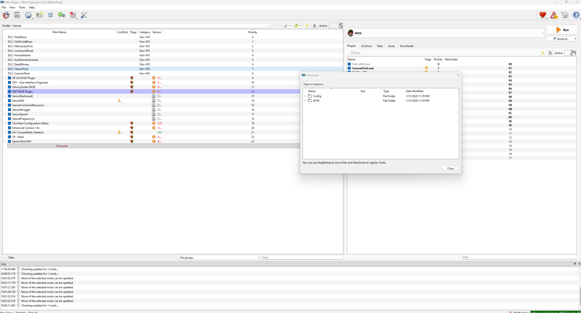Click the mod list Filter text field
Screen dimensions: 581x313
[302, 257]
